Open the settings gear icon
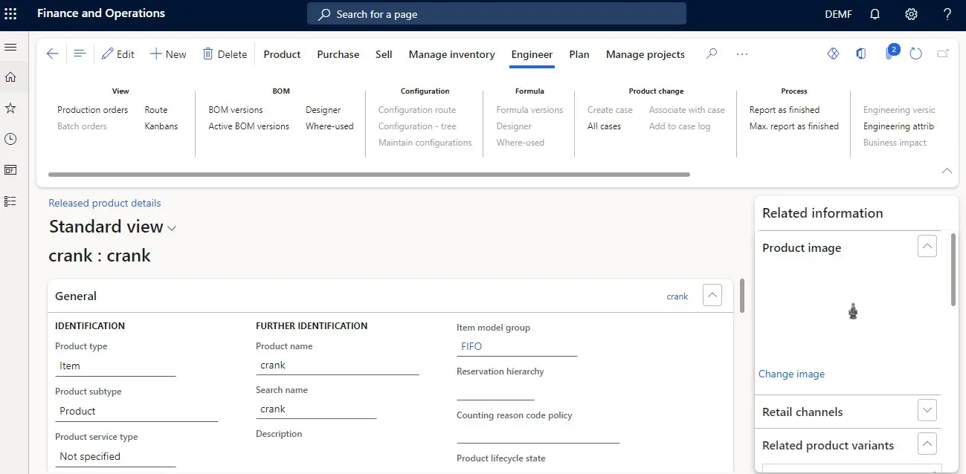 (911, 14)
